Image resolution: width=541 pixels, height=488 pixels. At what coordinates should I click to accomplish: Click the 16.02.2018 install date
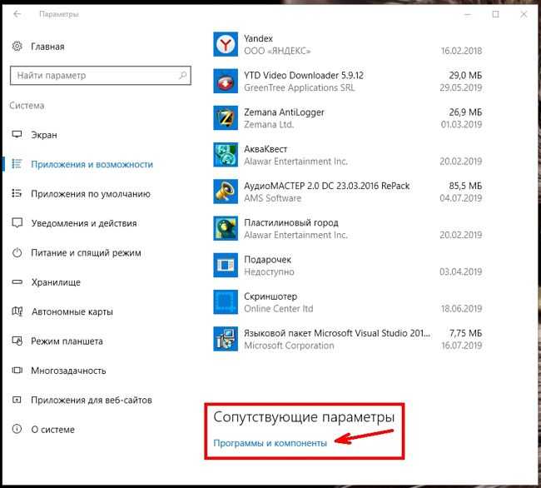point(461,51)
